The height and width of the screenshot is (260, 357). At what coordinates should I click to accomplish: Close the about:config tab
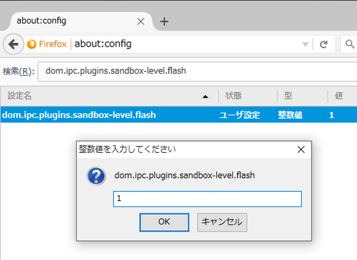click(141, 22)
